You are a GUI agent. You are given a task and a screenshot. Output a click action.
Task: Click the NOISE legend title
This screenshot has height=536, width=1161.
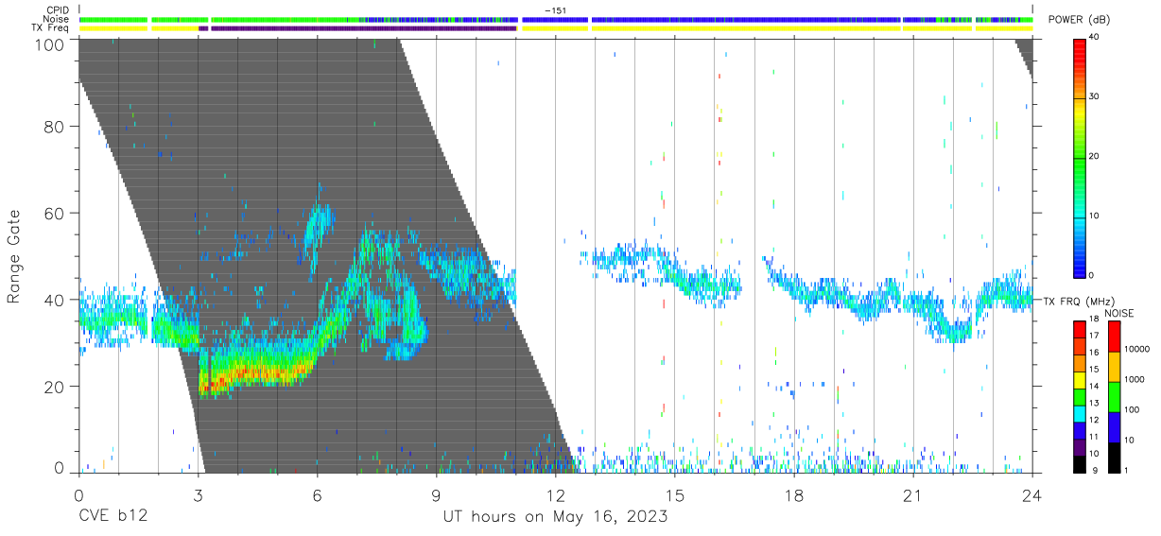(x=1119, y=313)
